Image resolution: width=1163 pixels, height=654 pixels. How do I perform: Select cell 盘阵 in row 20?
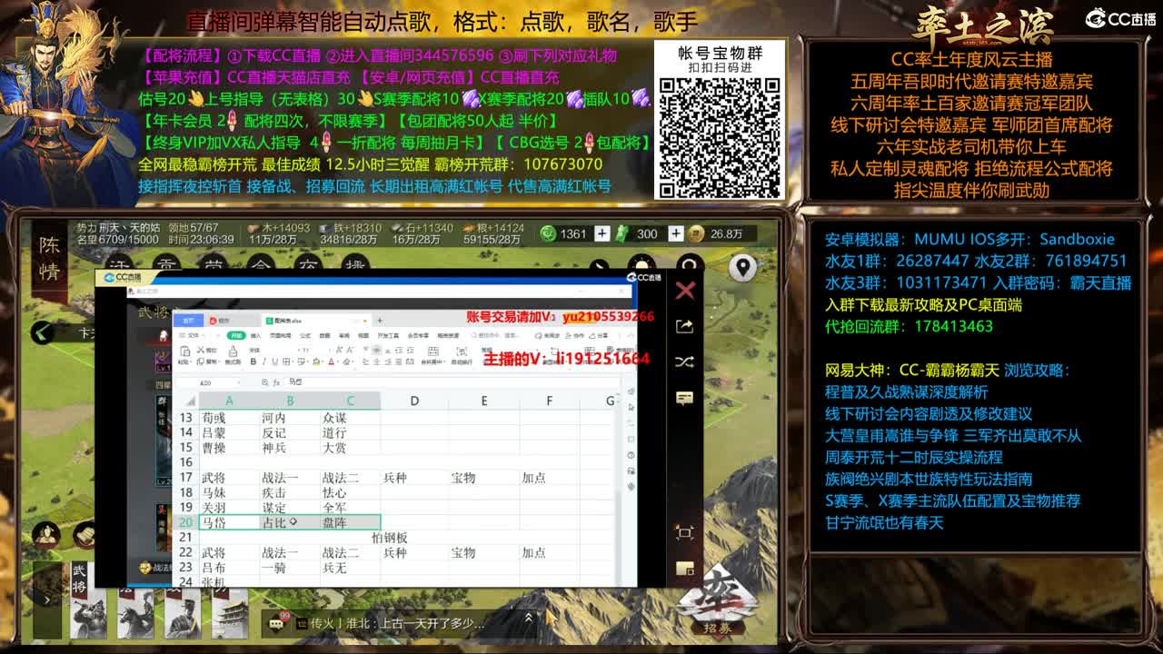(350, 522)
